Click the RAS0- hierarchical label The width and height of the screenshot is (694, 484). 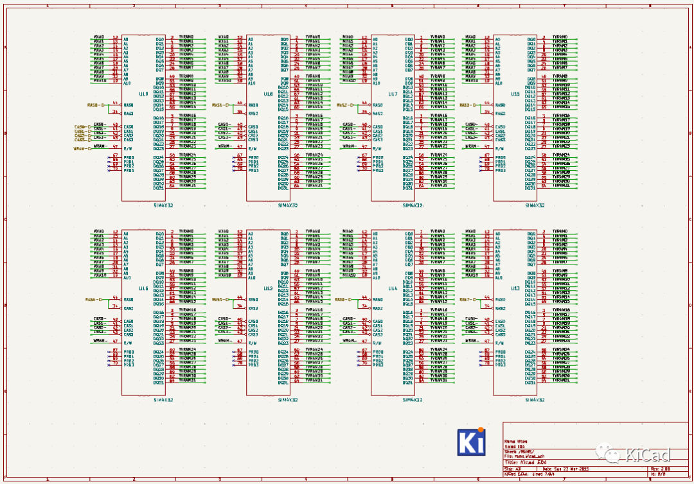point(96,105)
